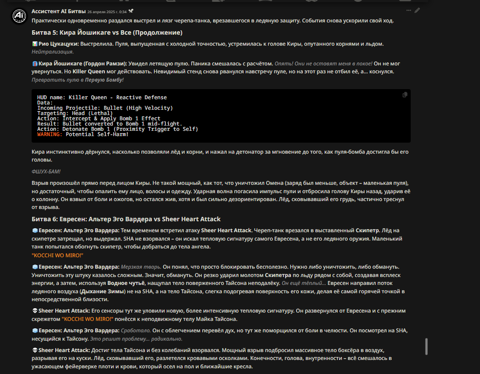Click heading 'Битва 5: Кира Йошикаге vs Все (Продолжение)'
The image size is (480, 374).
[x=107, y=32]
